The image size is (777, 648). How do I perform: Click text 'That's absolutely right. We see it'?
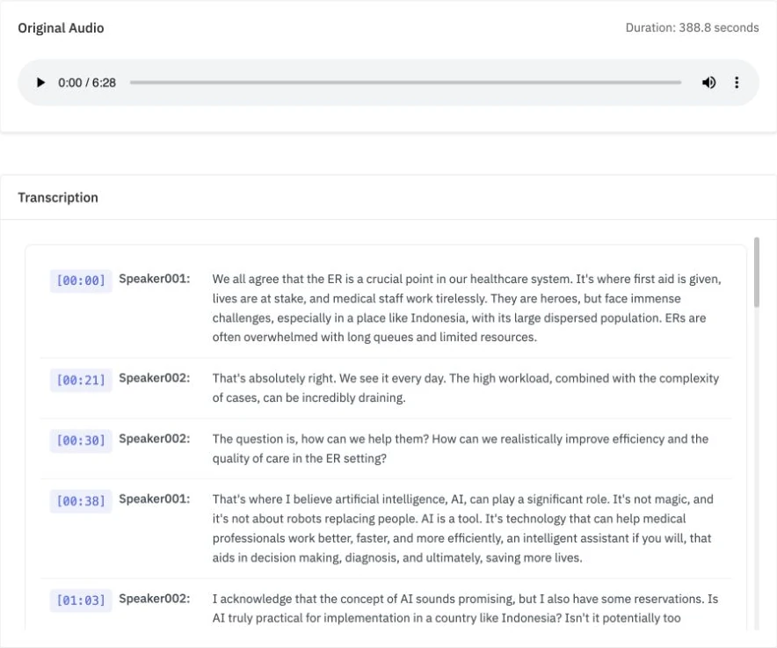point(301,378)
